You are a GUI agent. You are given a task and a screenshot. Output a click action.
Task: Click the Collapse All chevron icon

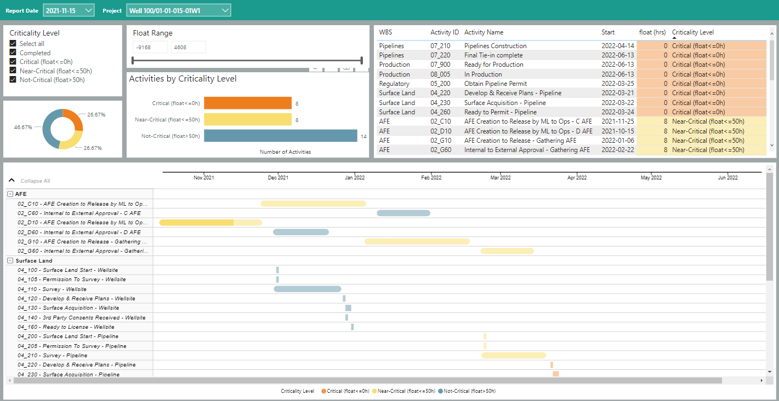tap(12, 180)
